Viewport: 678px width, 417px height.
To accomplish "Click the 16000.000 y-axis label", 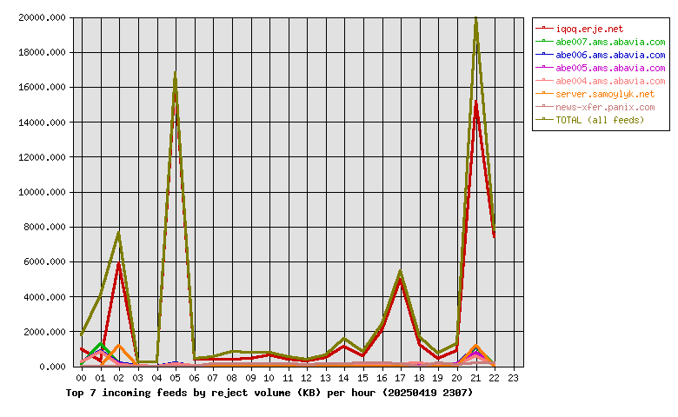I will (x=42, y=87).
